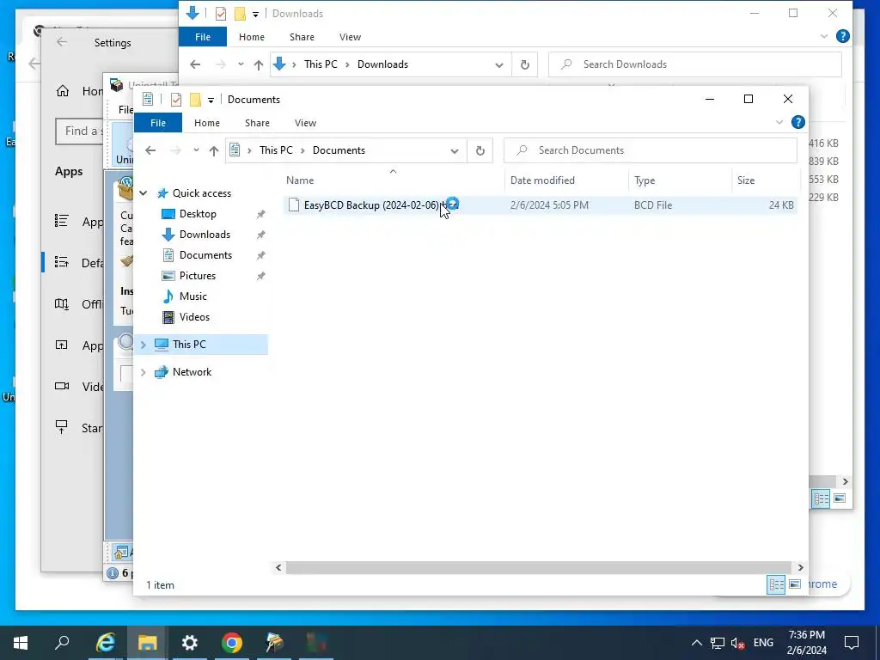Viewport: 880px width, 660px height.
Task: Go back in the Settings window
Action: (62, 43)
